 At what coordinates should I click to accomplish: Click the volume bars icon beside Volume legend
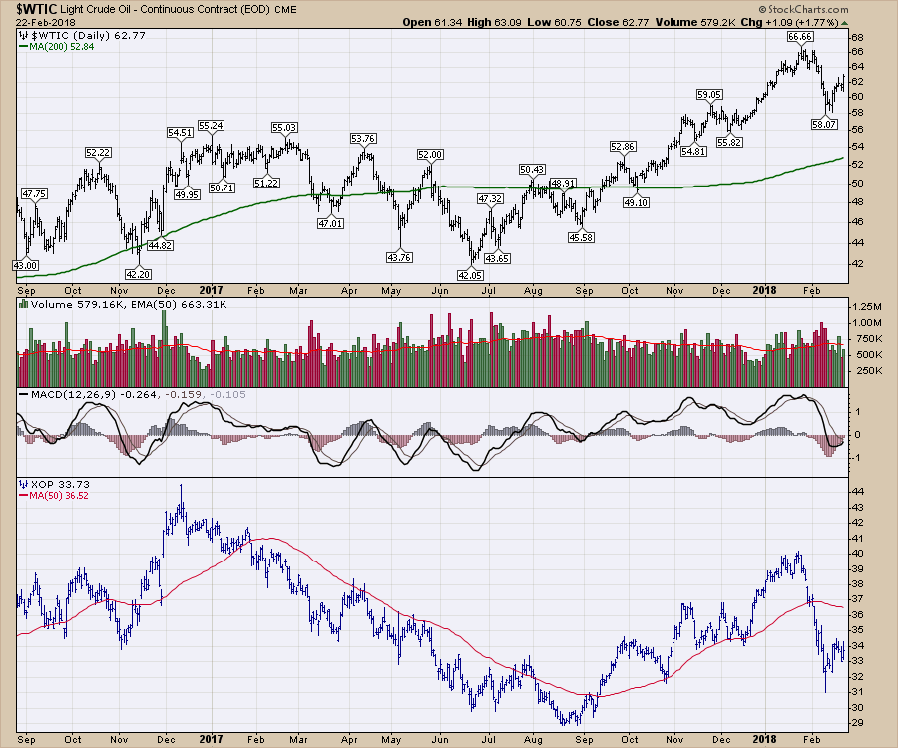(x=23, y=304)
